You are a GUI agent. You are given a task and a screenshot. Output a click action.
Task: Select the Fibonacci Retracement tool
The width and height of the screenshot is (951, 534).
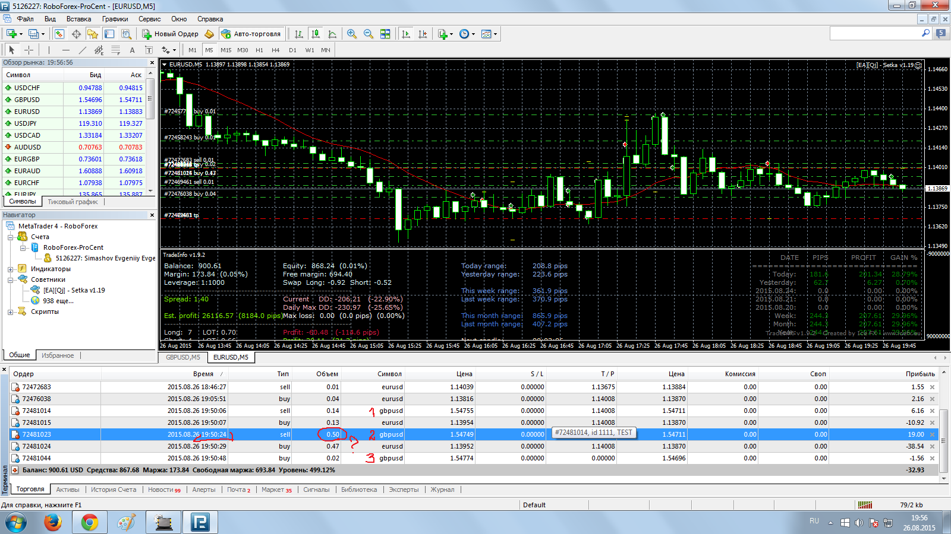(116, 50)
